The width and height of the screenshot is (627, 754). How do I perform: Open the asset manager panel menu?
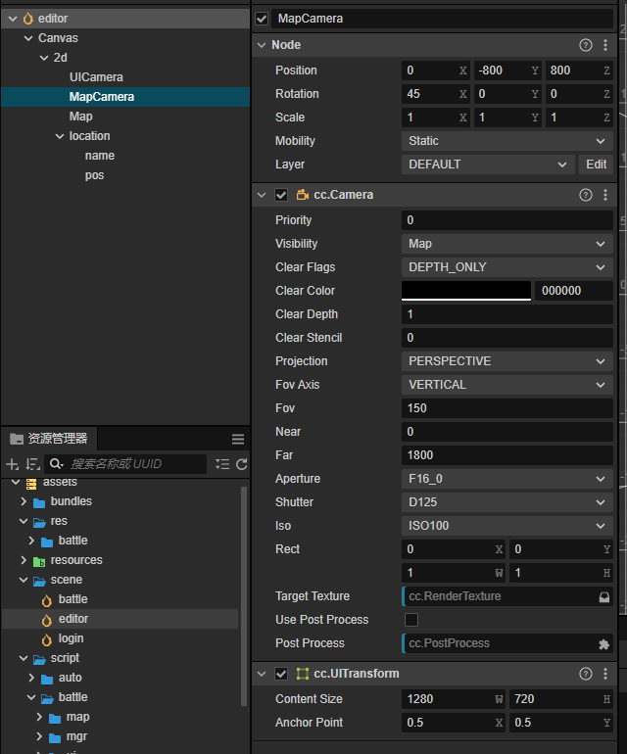pos(238,440)
